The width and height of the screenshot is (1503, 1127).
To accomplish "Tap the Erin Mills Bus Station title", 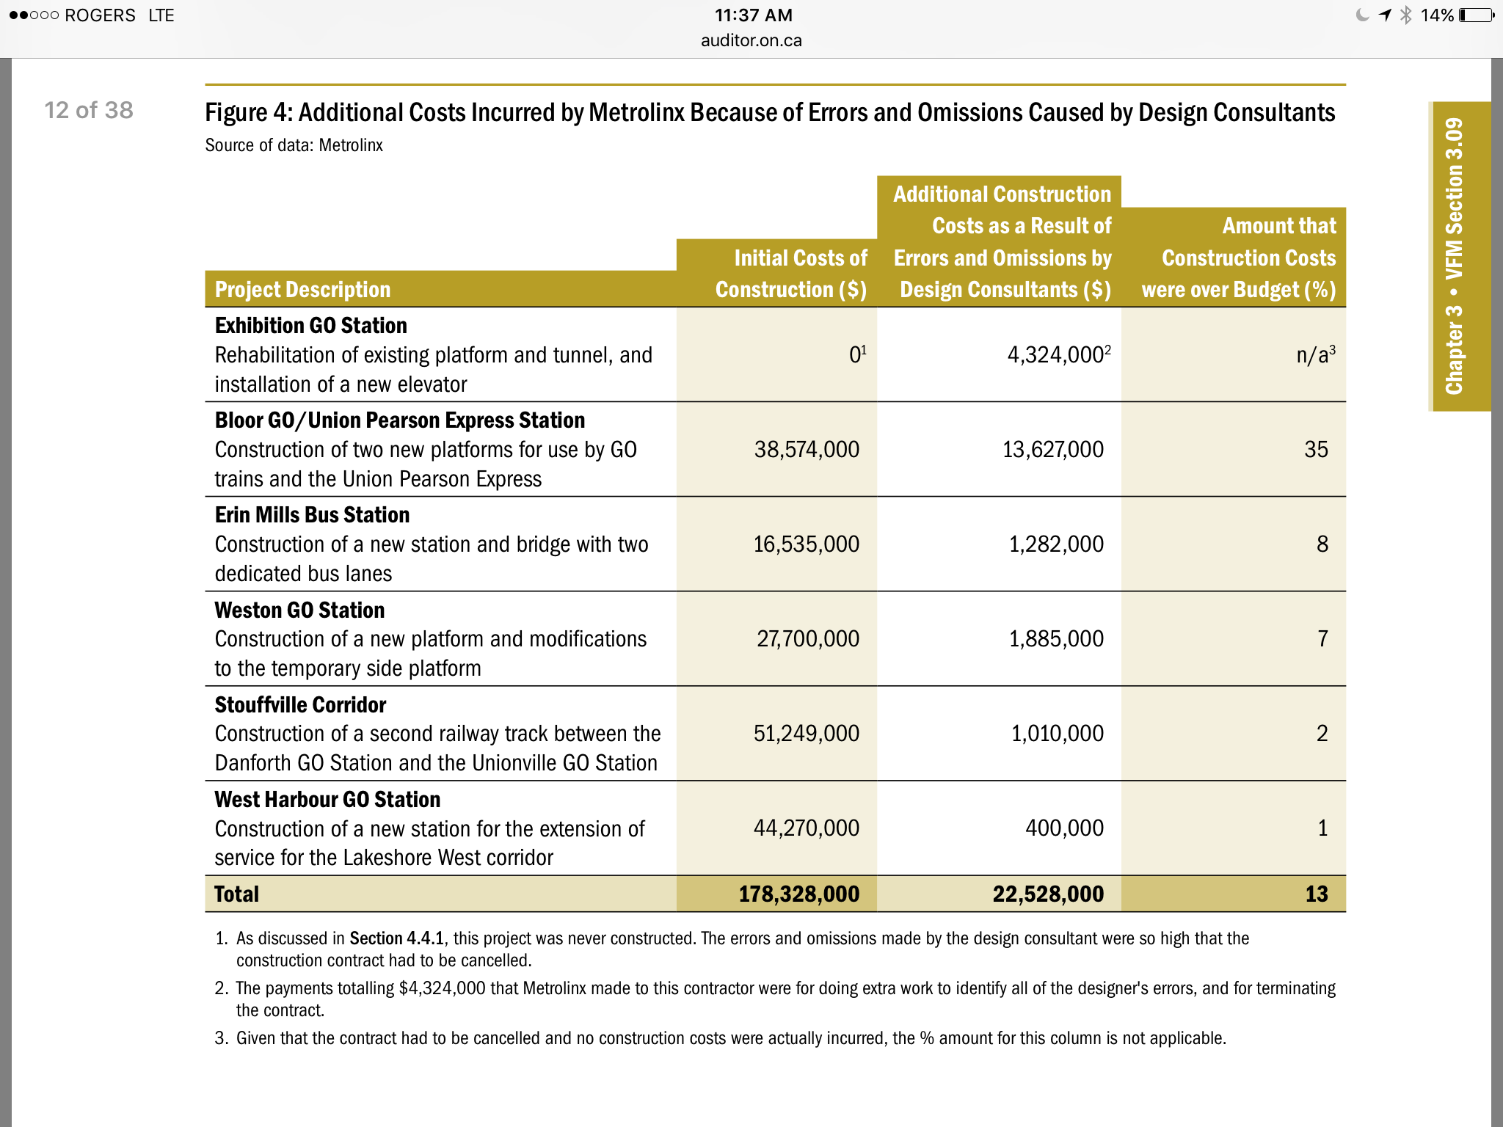I will pos(312,515).
